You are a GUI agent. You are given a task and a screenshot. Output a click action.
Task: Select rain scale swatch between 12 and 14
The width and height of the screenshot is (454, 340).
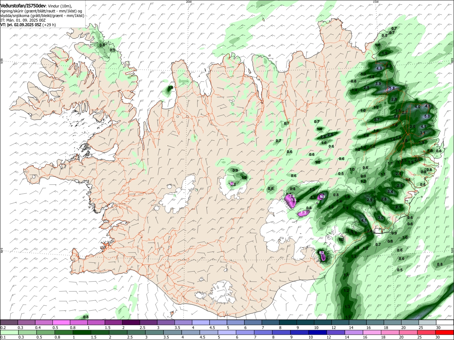tap(336, 332)
